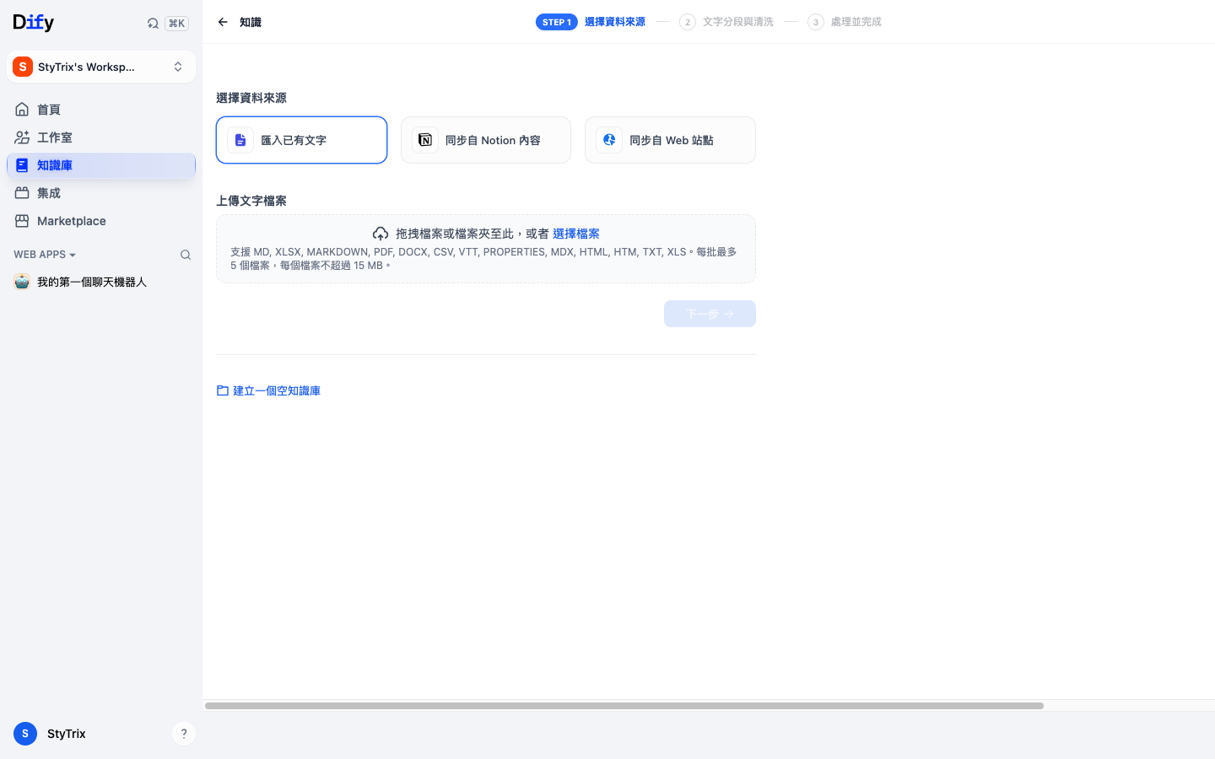
Task: Click the 知識 header title
Action: pyautogui.click(x=251, y=22)
